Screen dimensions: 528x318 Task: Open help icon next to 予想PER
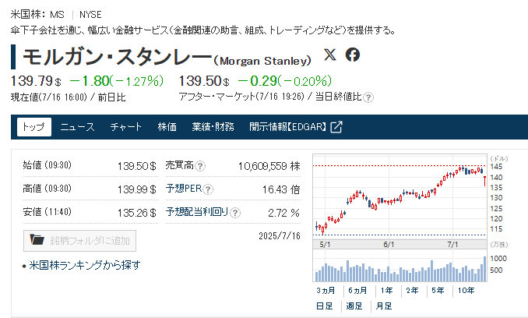[x=208, y=189]
